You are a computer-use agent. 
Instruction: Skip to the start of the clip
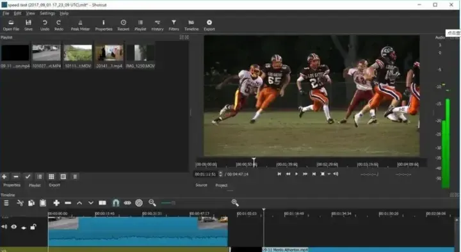(x=279, y=174)
